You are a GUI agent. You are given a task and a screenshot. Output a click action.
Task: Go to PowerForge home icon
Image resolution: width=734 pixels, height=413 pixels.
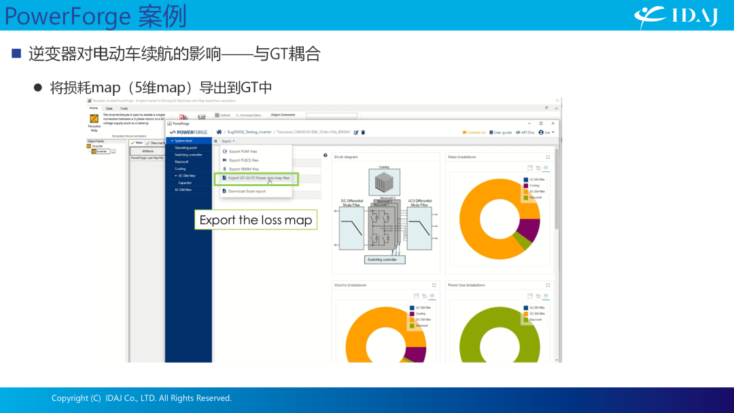tap(219, 132)
